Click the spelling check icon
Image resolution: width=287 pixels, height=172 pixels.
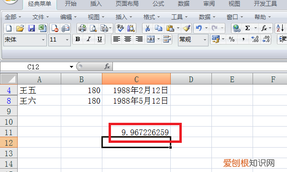pos(120,28)
